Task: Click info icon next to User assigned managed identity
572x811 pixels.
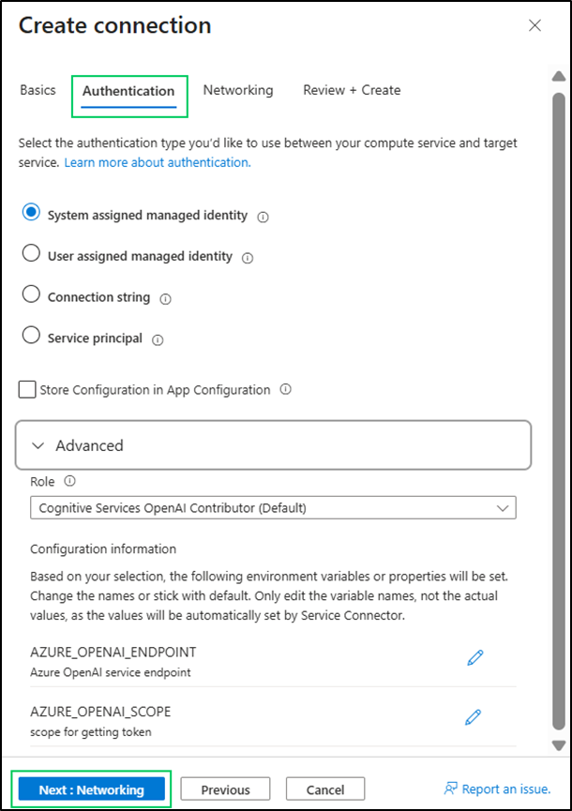Action: (x=248, y=258)
